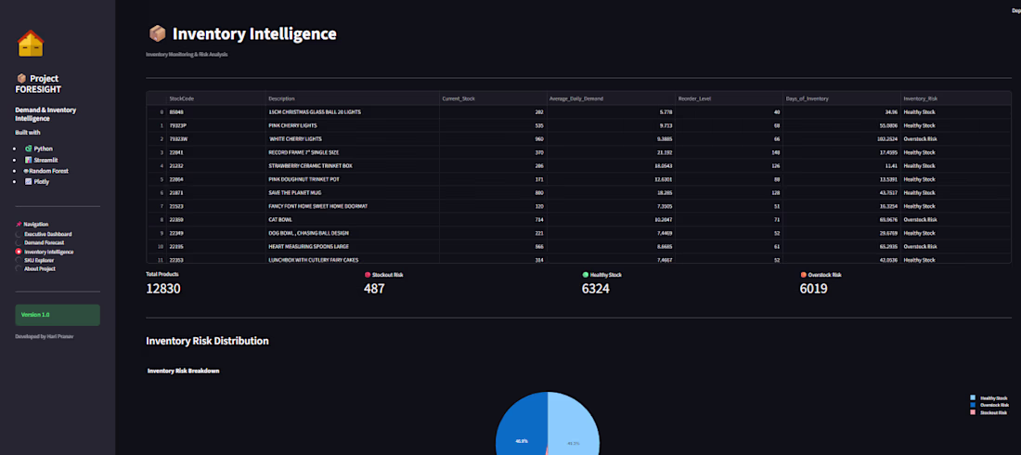Click the Total Products value 12830
The height and width of the screenshot is (455, 1021).
click(x=163, y=288)
